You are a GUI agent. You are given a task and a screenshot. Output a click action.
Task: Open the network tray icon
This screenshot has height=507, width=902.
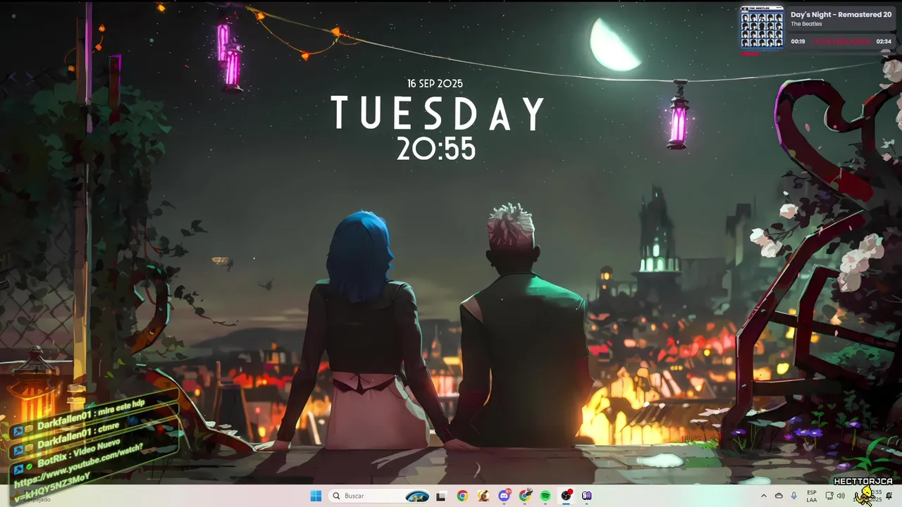pos(829,496)
